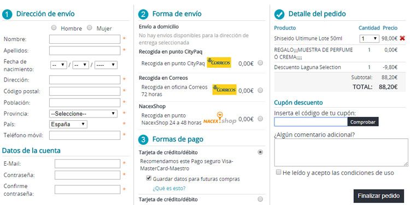Click the step 3 Formas de pago badge

click(x=143, y=140)
